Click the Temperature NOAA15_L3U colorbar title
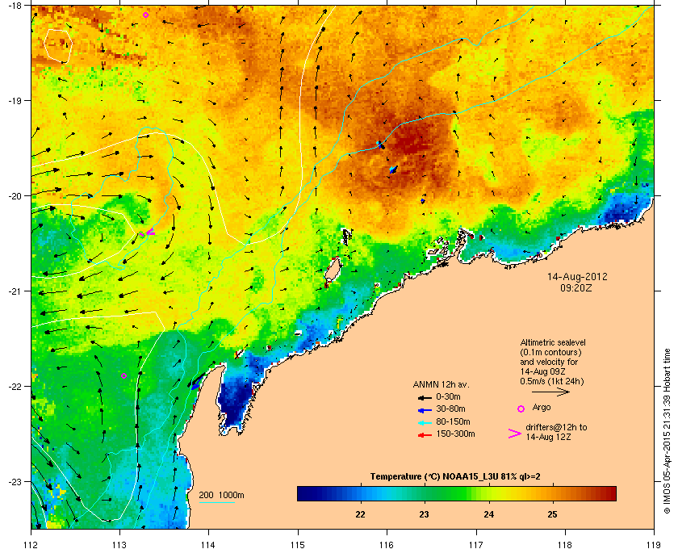 pos(455,477)
